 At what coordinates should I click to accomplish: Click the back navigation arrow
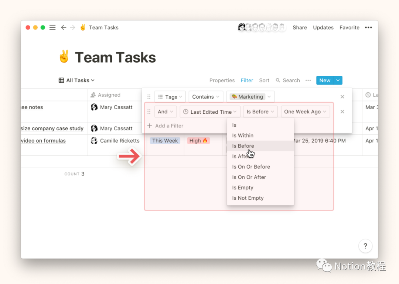pyautogui.click(x=64, y=28)
